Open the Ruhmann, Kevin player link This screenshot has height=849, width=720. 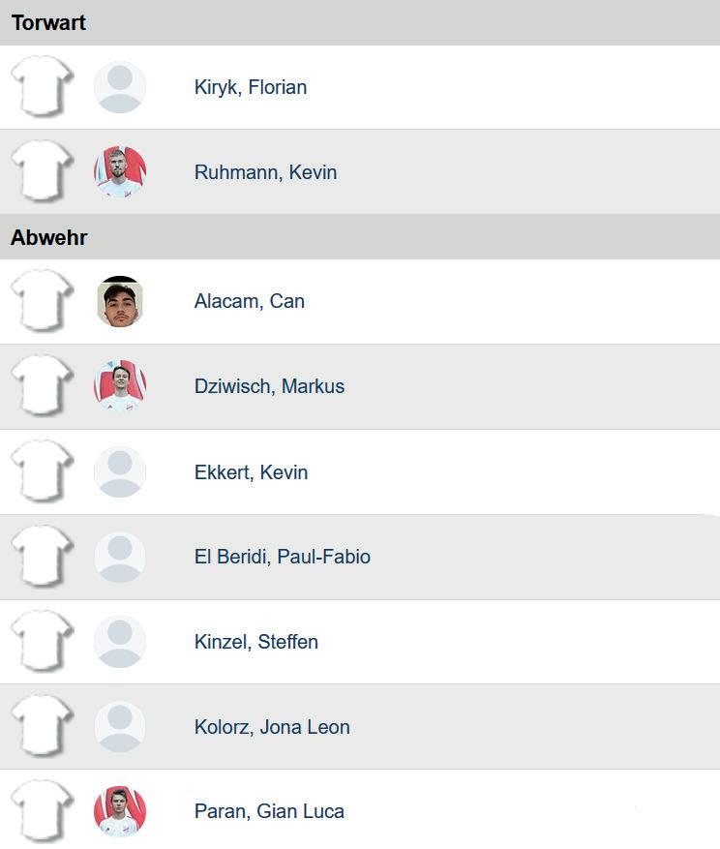click(265, 172)
